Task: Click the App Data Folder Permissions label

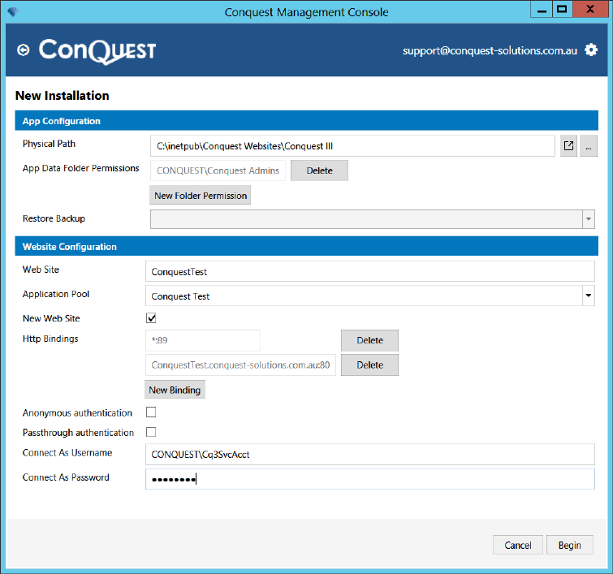Action: coord(81,168)
